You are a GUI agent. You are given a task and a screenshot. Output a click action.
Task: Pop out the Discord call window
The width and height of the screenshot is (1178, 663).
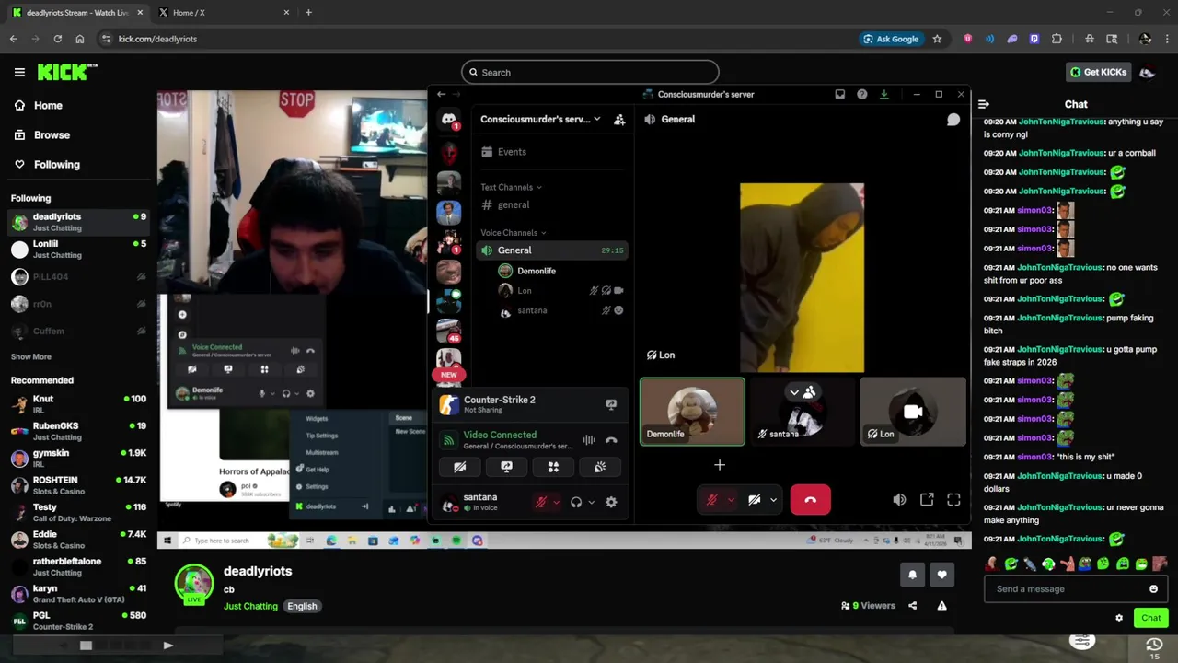coord(927,500)
